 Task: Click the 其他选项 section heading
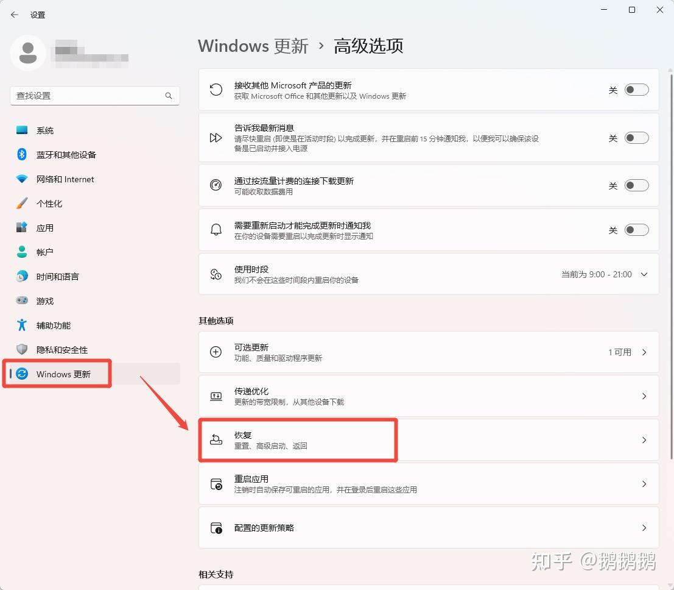point(216,321)
